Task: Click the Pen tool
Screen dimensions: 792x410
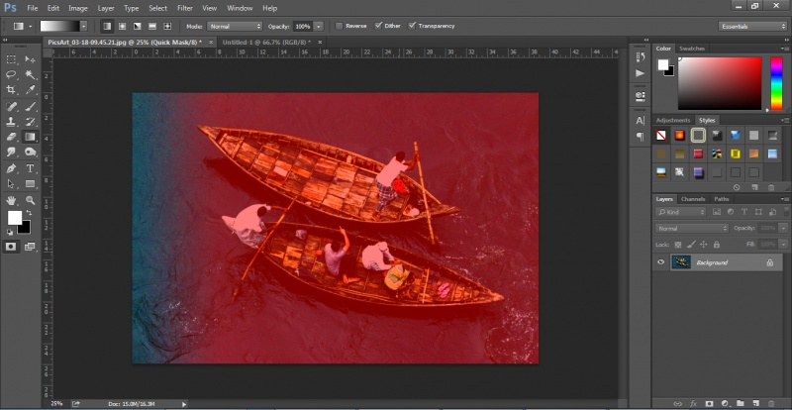Action: [x=12, y=168]
